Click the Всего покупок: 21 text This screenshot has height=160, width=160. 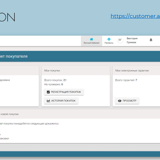click(55, 80)
